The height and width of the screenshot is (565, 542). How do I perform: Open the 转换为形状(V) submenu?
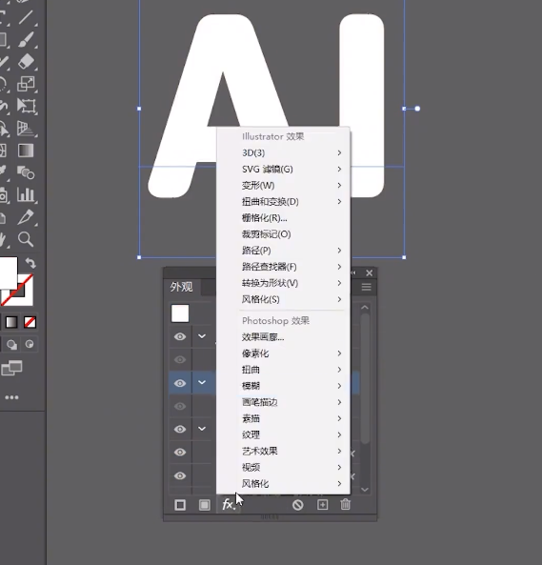tap(283, 283)
